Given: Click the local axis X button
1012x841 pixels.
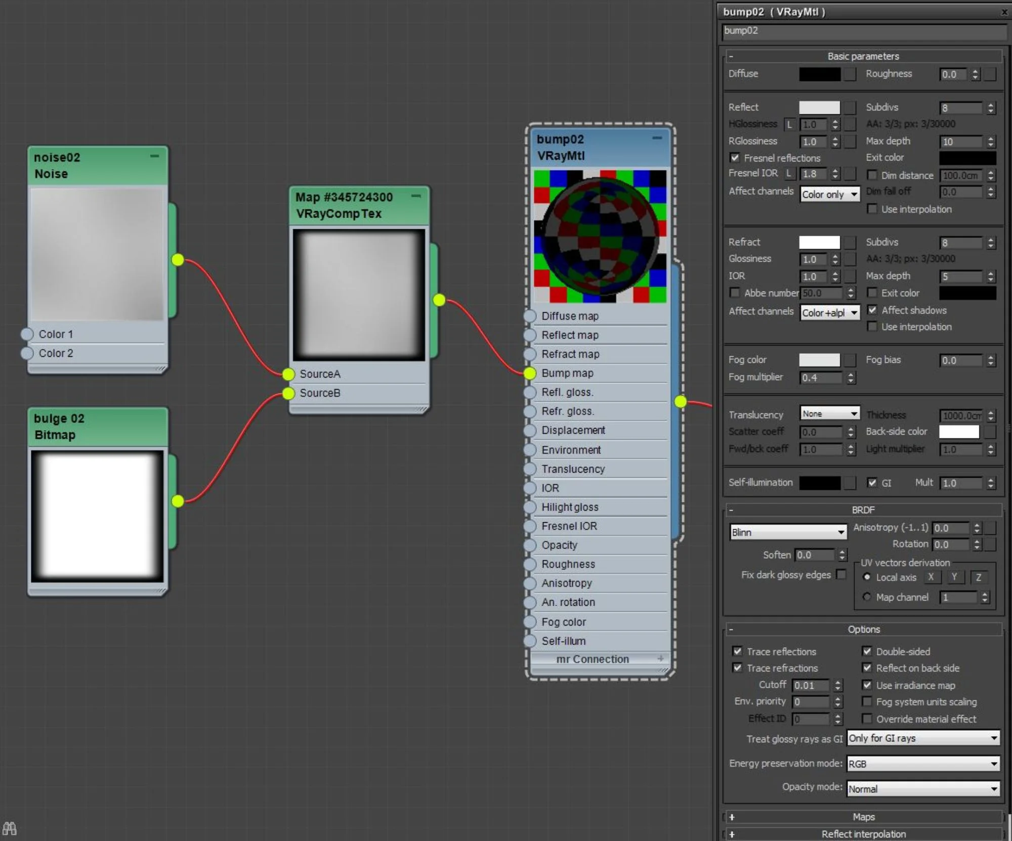Looking at the screenshot, I should [x=931, y=577].
